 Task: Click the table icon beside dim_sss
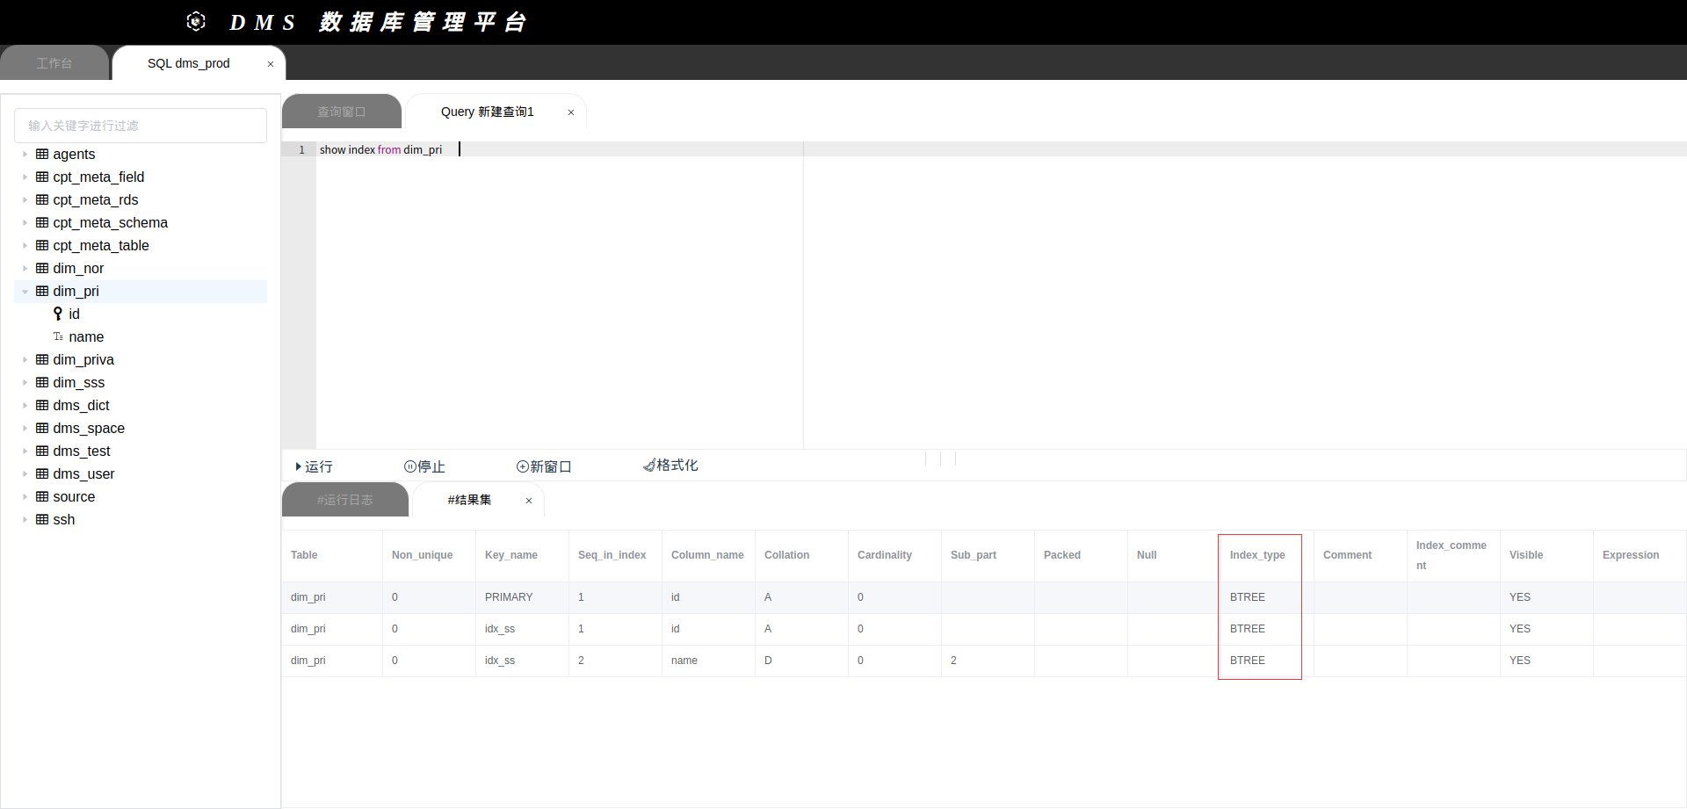(42, 382)
